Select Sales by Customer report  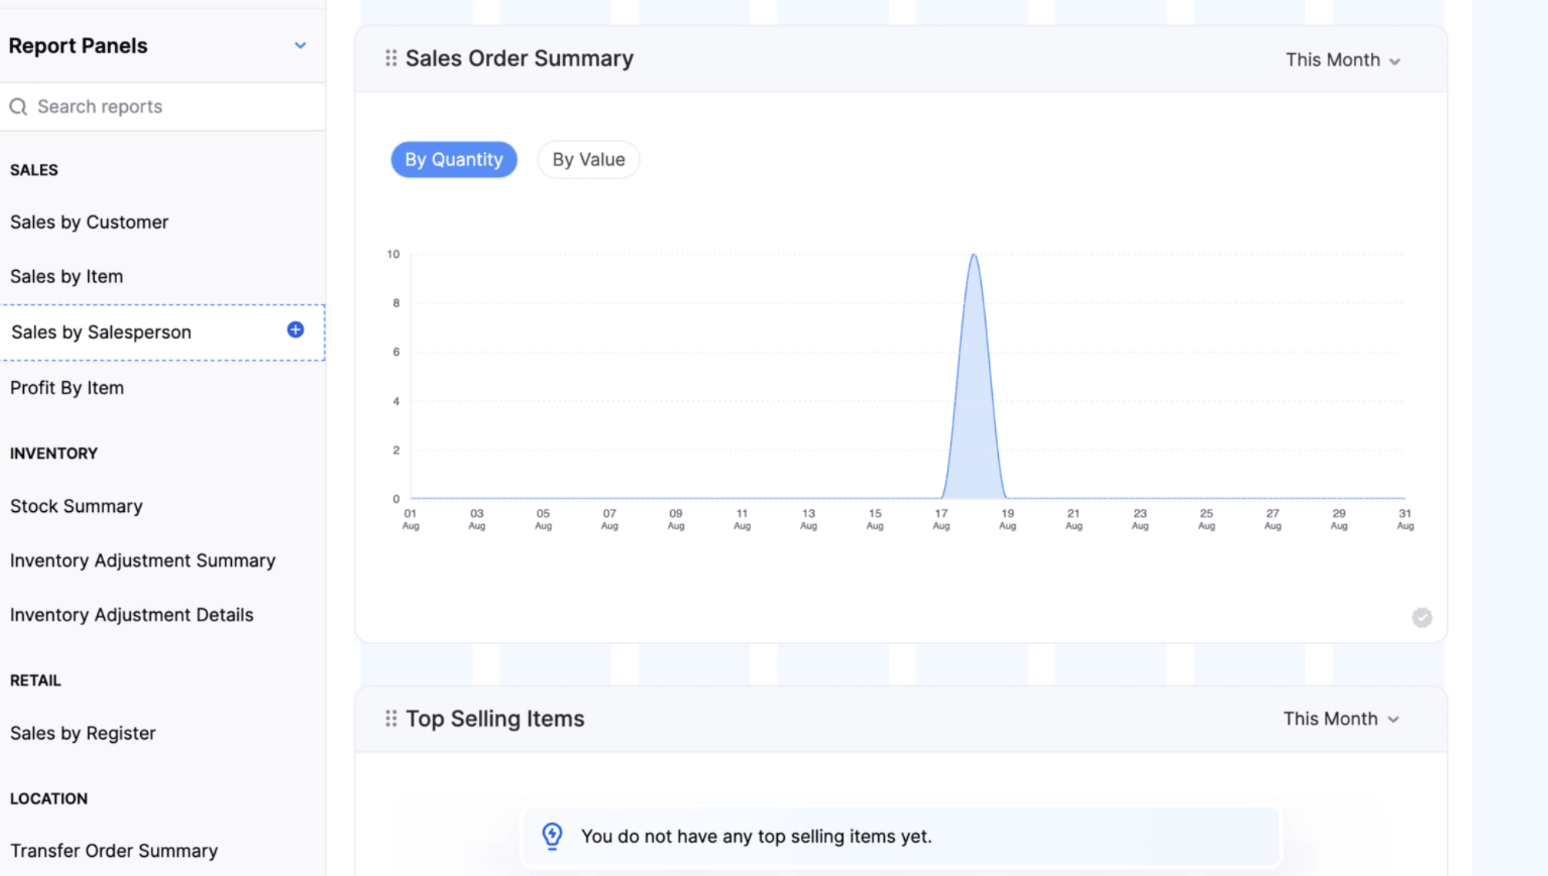coord(89,222)
